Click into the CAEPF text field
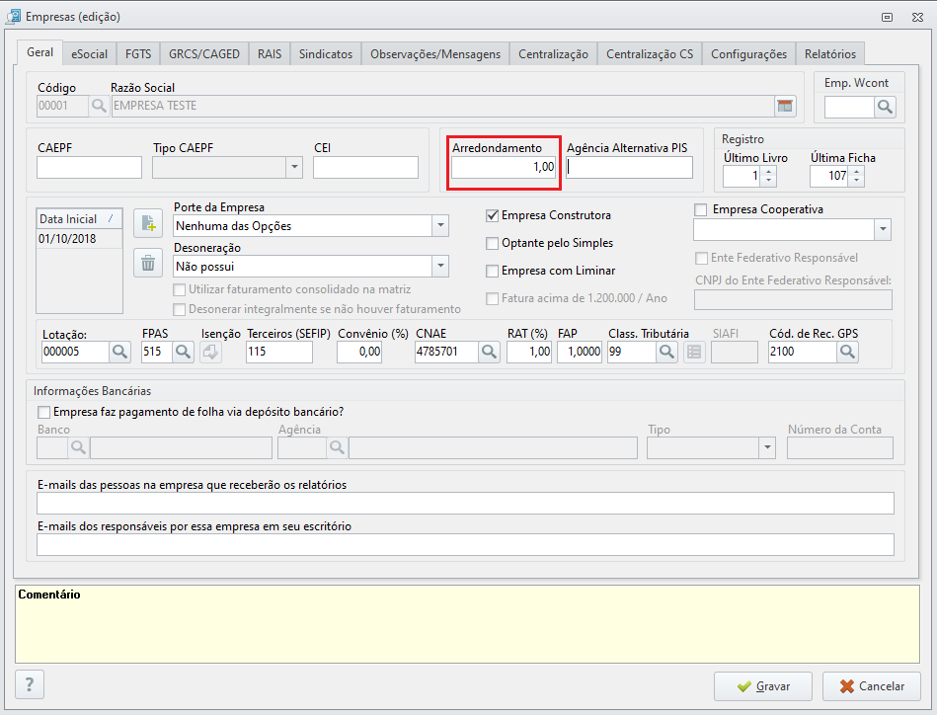This screenshot has height=716, width=937. pos(89,167)
